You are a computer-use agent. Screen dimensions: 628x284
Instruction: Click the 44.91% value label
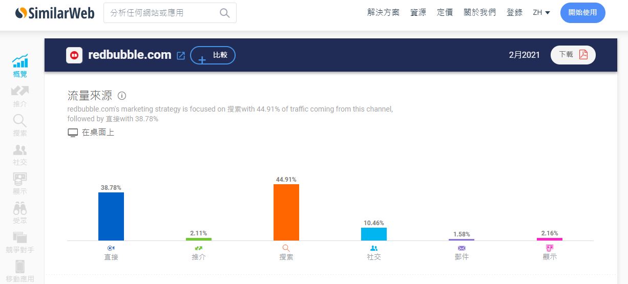[x=286, y=180]
